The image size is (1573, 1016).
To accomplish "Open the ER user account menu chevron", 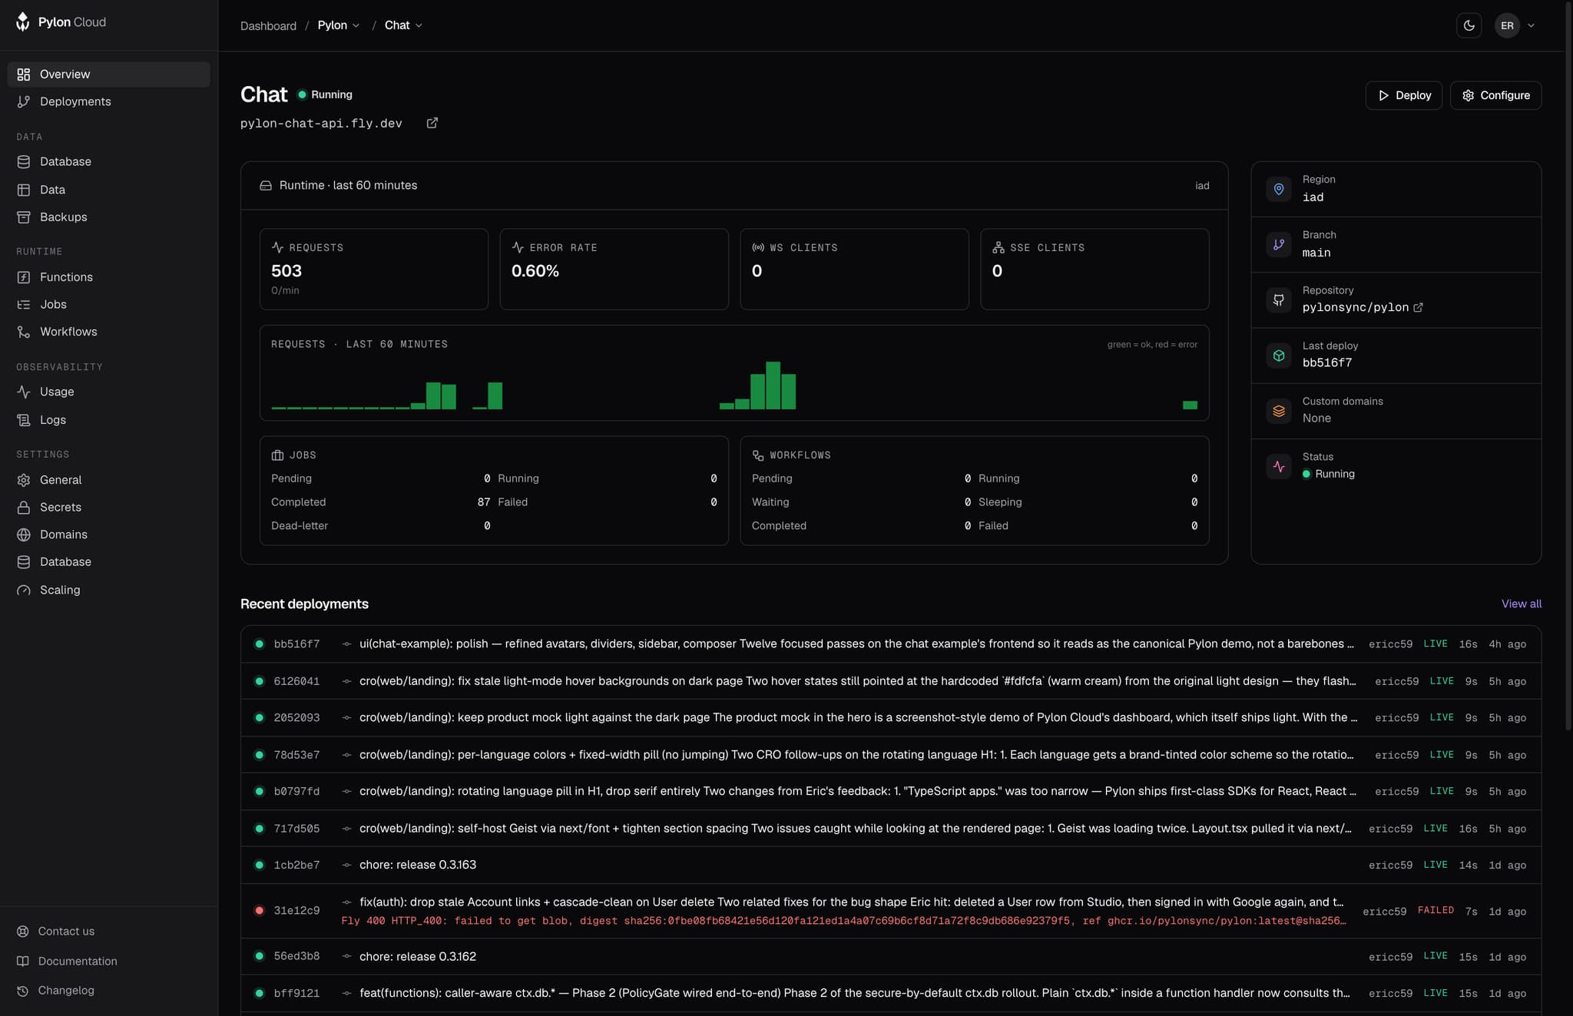I will coord(1532,25).
